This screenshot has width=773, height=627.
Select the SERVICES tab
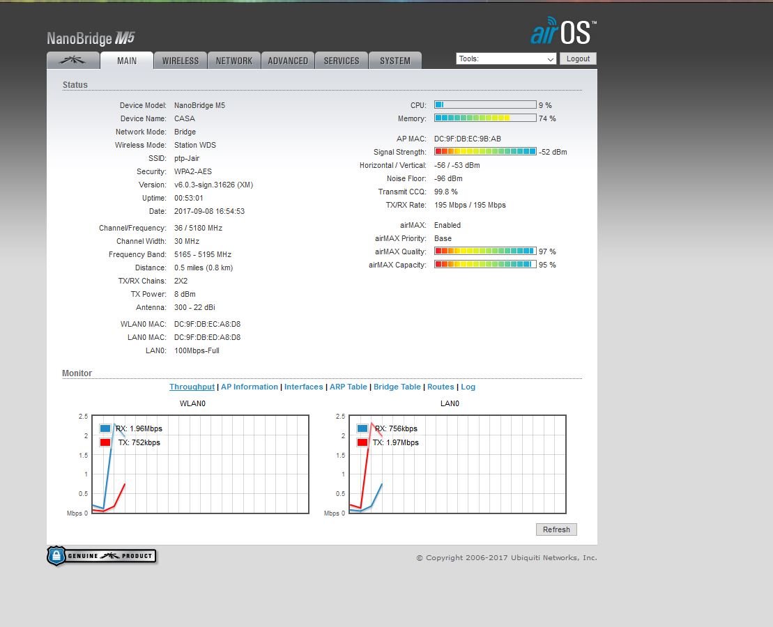[342, 61]
